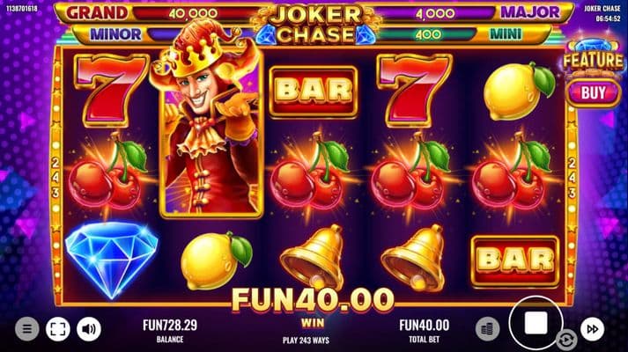Image resolution: width=628 pixels, height=352 pixels.
Task: Click the red 7 on first reel
Action: [112, 91]
